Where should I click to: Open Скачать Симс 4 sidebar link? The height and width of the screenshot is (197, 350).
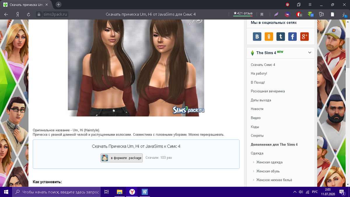(x=263, y=65)
